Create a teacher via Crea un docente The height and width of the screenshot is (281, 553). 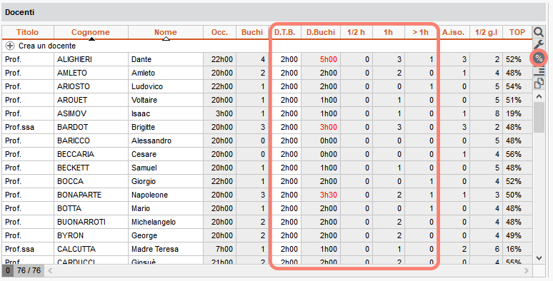point(47,46)
